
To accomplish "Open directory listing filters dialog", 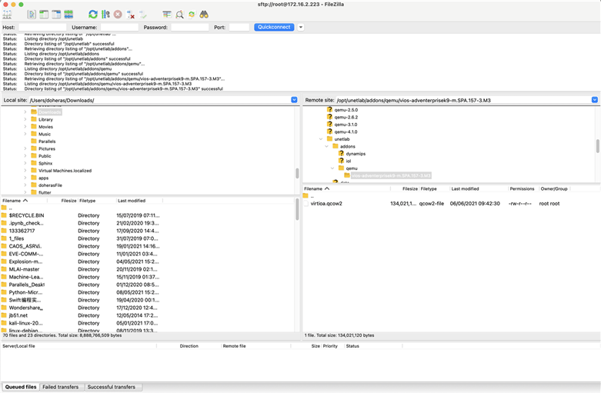I will (167, 15).
